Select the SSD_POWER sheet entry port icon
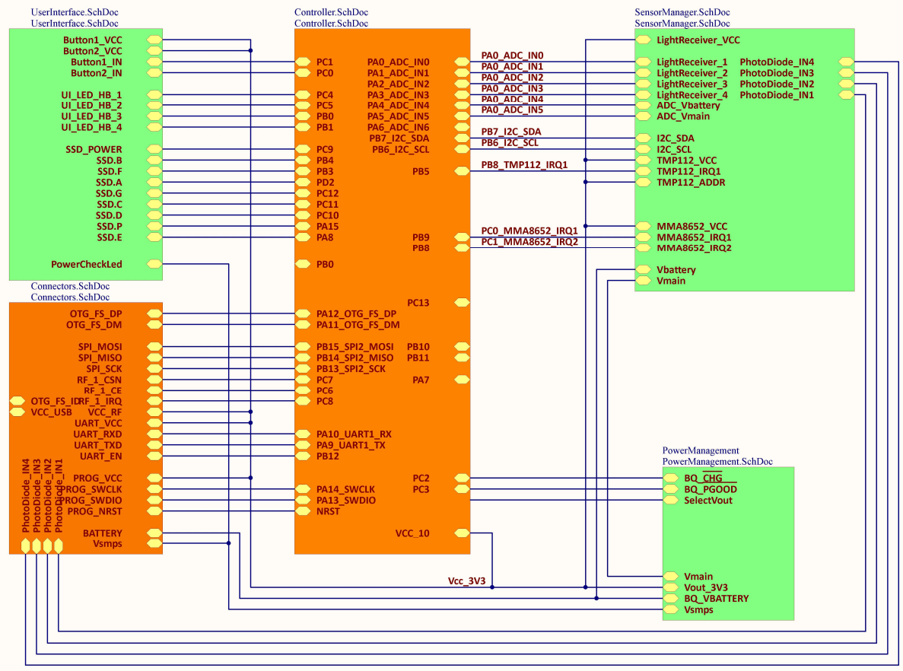Viewport: 903px width, 671px height. coord(154,149)
